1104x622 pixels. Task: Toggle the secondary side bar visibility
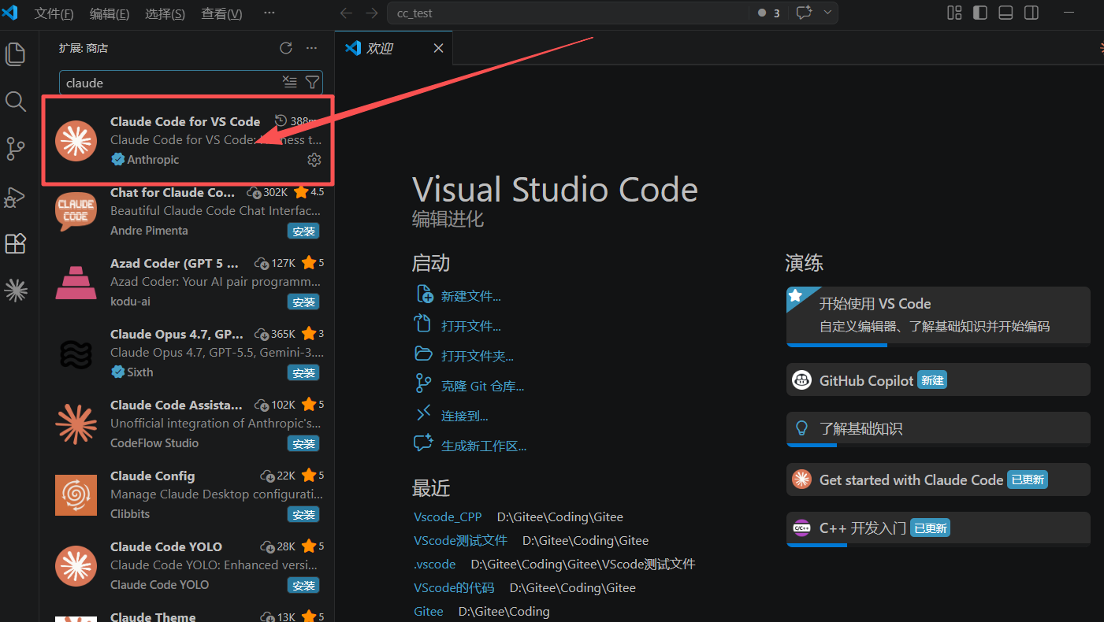1032,13
